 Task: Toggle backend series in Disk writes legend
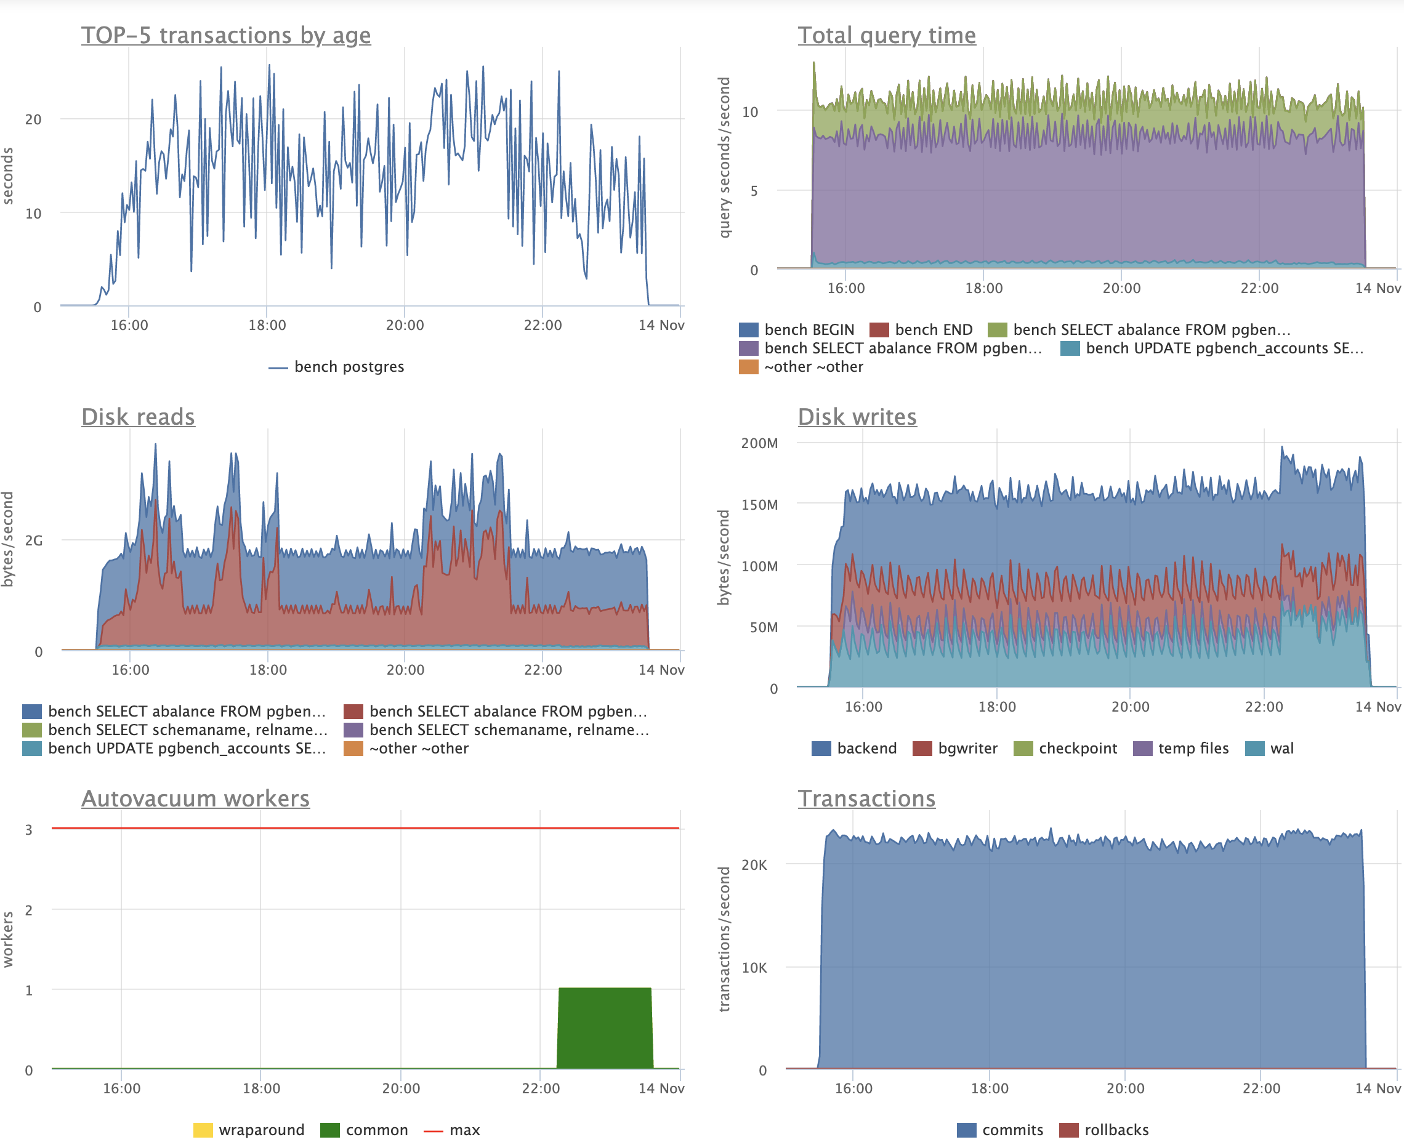(x=866, y=749)
